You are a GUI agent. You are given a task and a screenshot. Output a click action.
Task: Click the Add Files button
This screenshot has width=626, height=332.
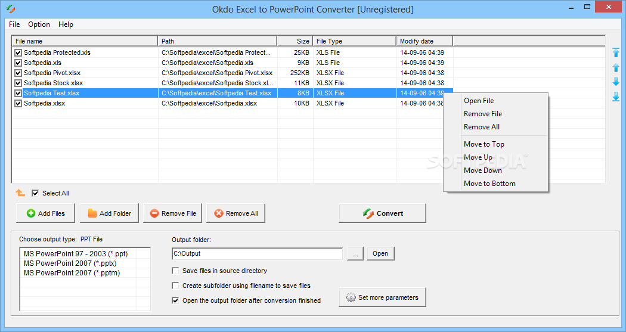[45, 213]
